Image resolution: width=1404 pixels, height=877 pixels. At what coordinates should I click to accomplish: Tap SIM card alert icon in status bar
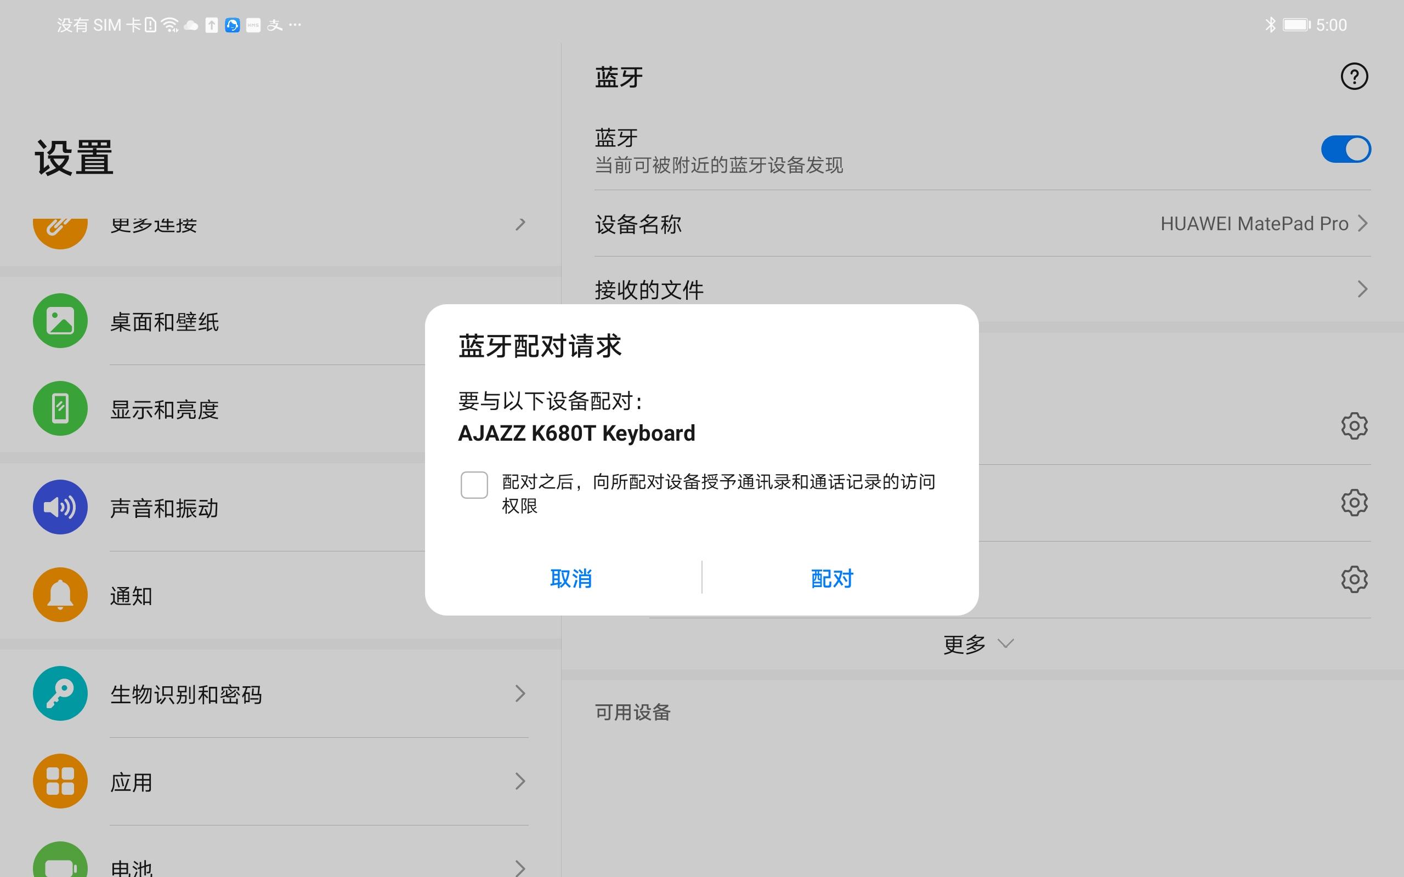(x=150, y=24)
